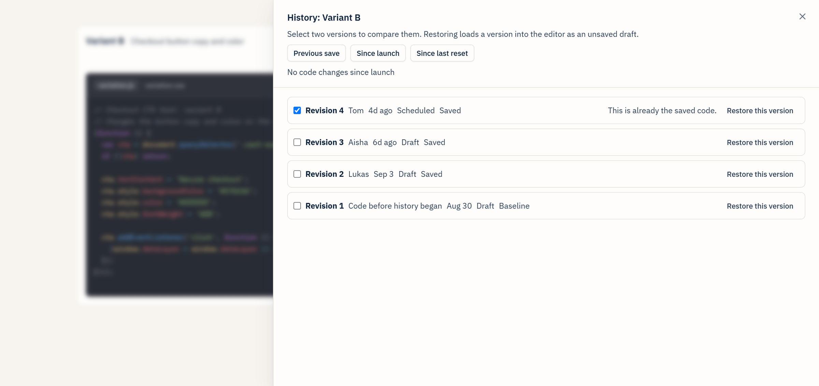The image size is (819, 386).
Task: Click the 'Sep 3' date
Action: tap(383, 174)
